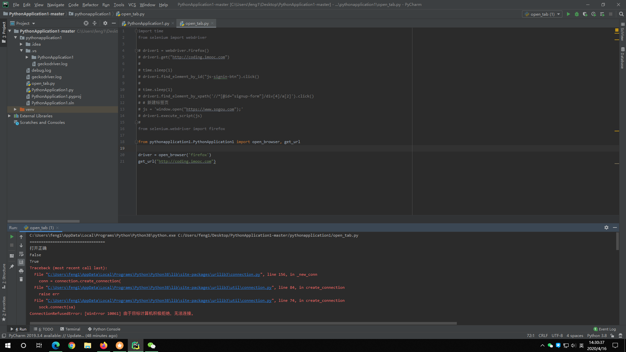
Task: Select PythonApplication1.pyproj file
Action: point(56,96)
